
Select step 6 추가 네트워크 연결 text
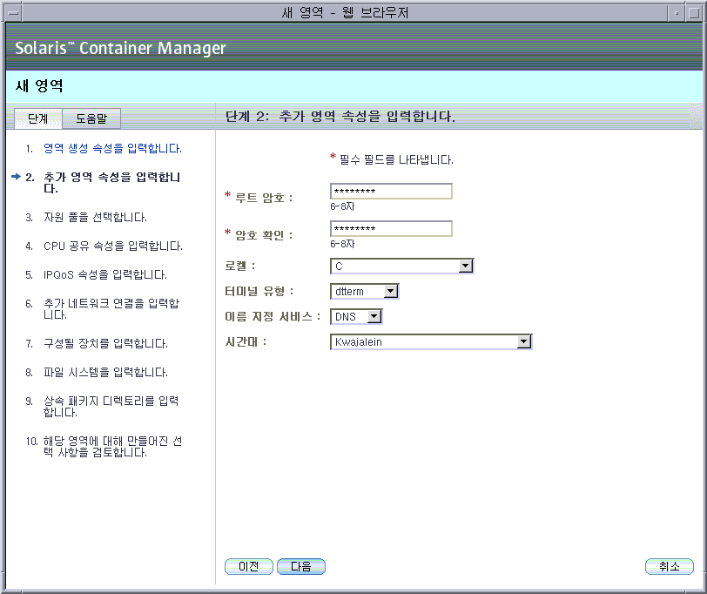111,309
